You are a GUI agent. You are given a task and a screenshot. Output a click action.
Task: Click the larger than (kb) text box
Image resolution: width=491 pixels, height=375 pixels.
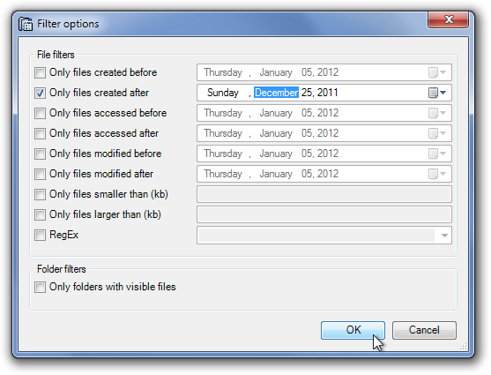pos(324,214)
